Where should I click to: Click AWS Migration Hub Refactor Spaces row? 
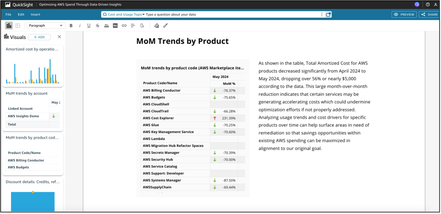(193, 146)
